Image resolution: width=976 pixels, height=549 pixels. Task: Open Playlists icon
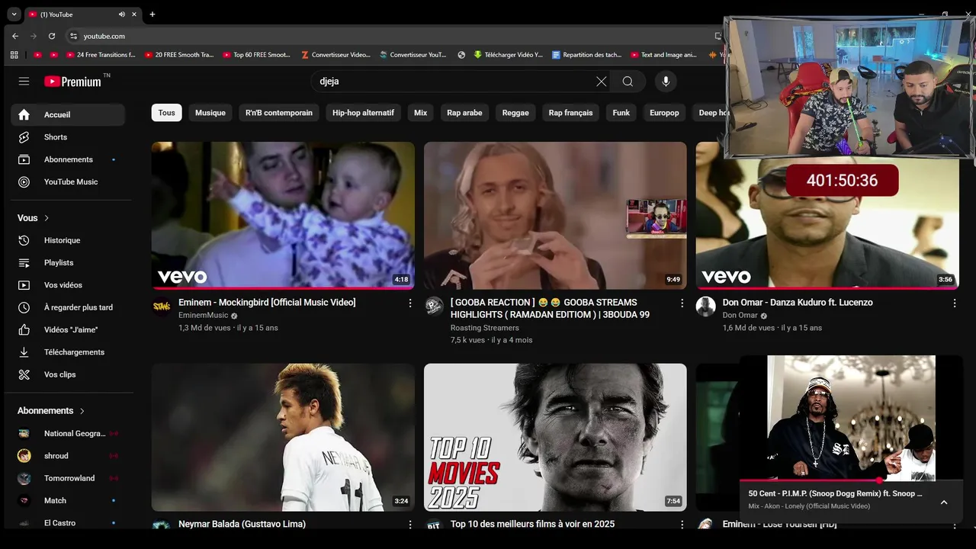point(24,262)
